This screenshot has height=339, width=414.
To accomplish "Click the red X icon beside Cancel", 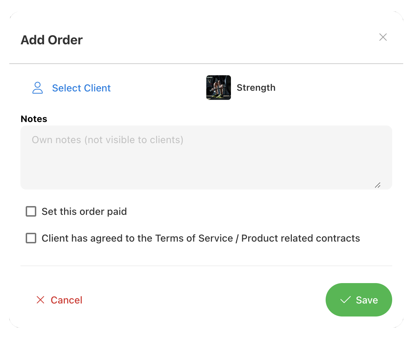I will [x=40, y=300].
